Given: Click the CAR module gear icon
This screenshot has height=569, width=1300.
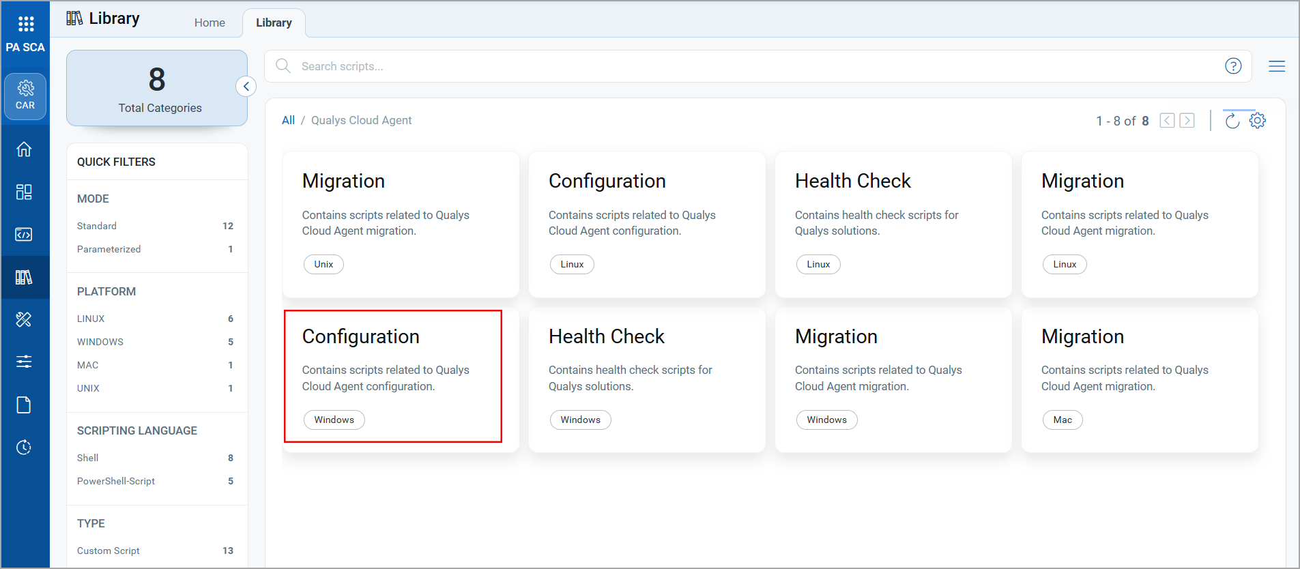Looking at the screenshot, I should click(25, 96).
